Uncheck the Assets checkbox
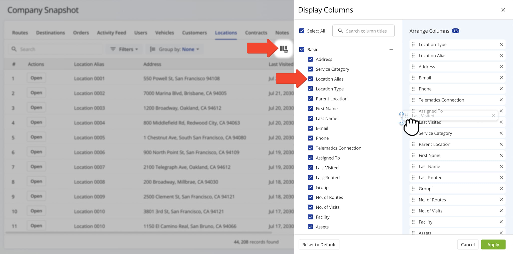 tap(310, 227)
